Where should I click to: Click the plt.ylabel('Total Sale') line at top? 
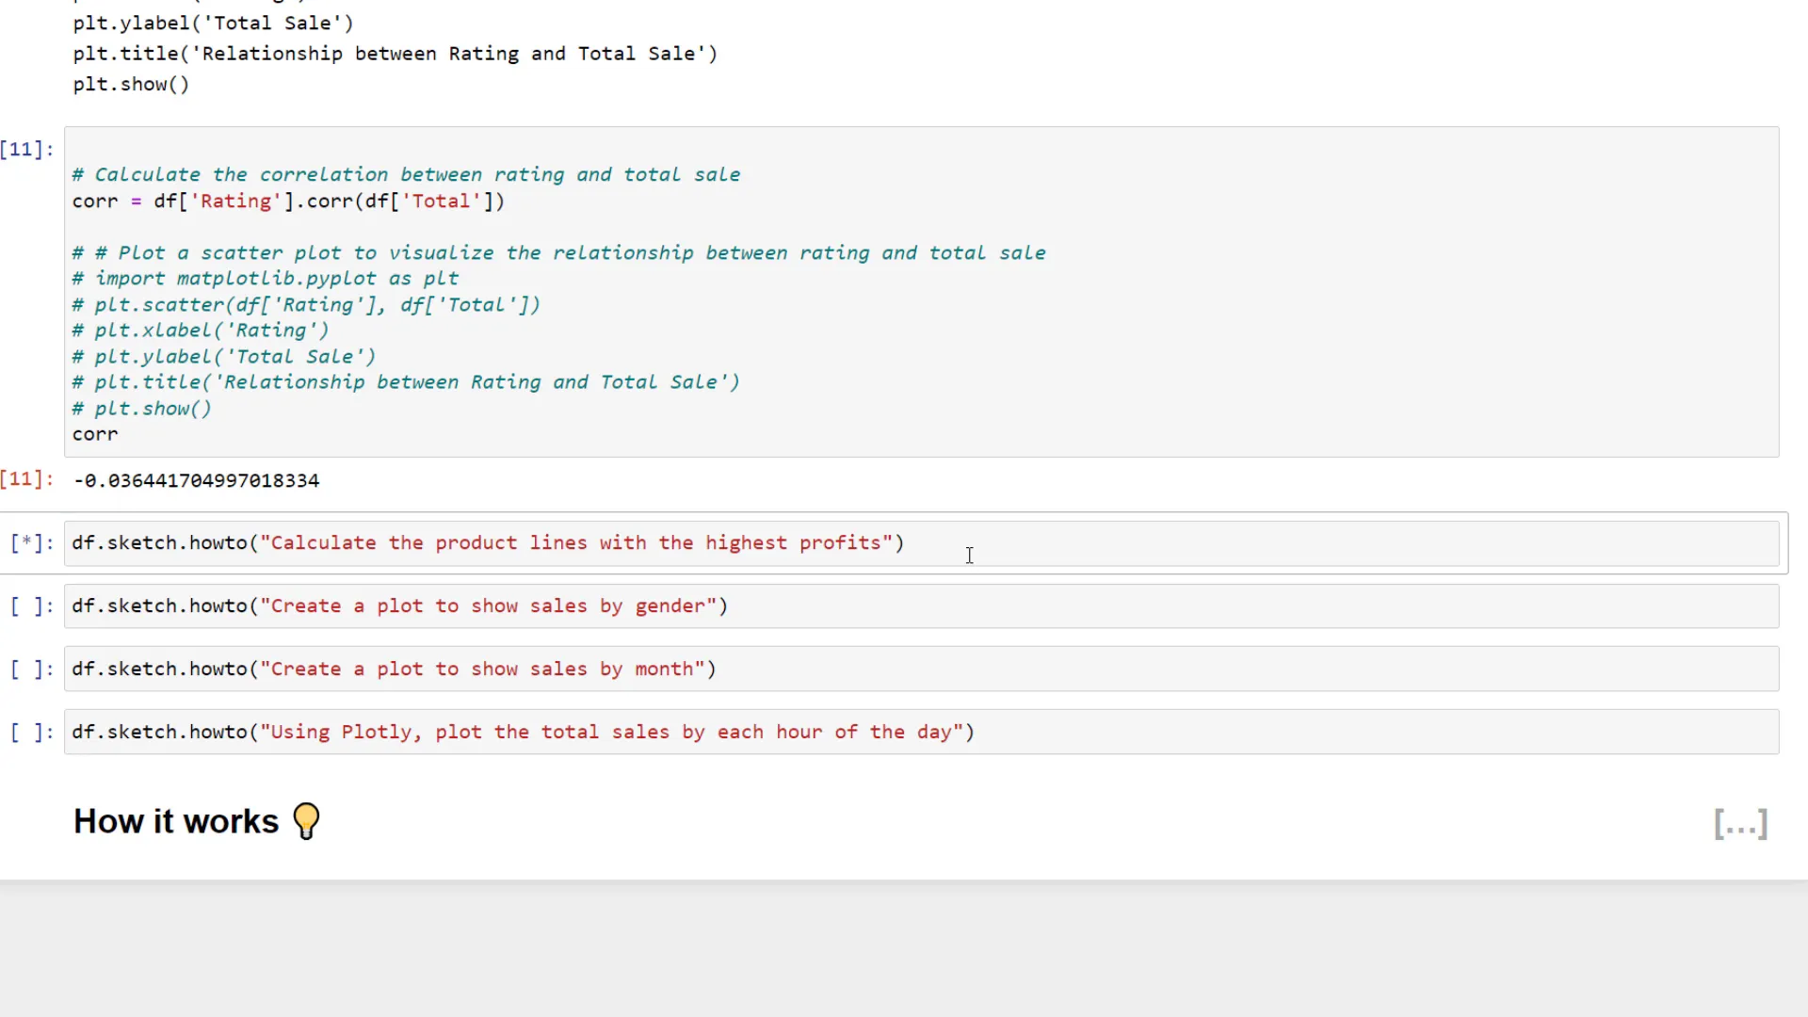coord(214,23)
